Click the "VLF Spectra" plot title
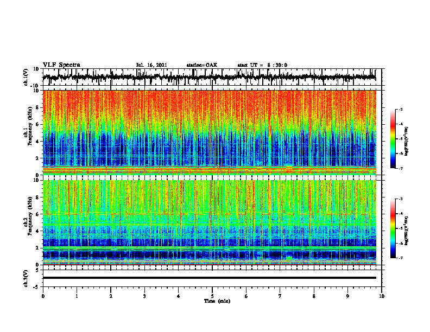Screen dimensions: 430x332 click(x=61, y=65)
